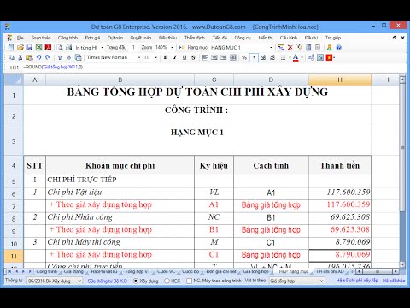The image size is (410, 308).
Task: Click the decrease decimal places icon
Action: [272, 57]
